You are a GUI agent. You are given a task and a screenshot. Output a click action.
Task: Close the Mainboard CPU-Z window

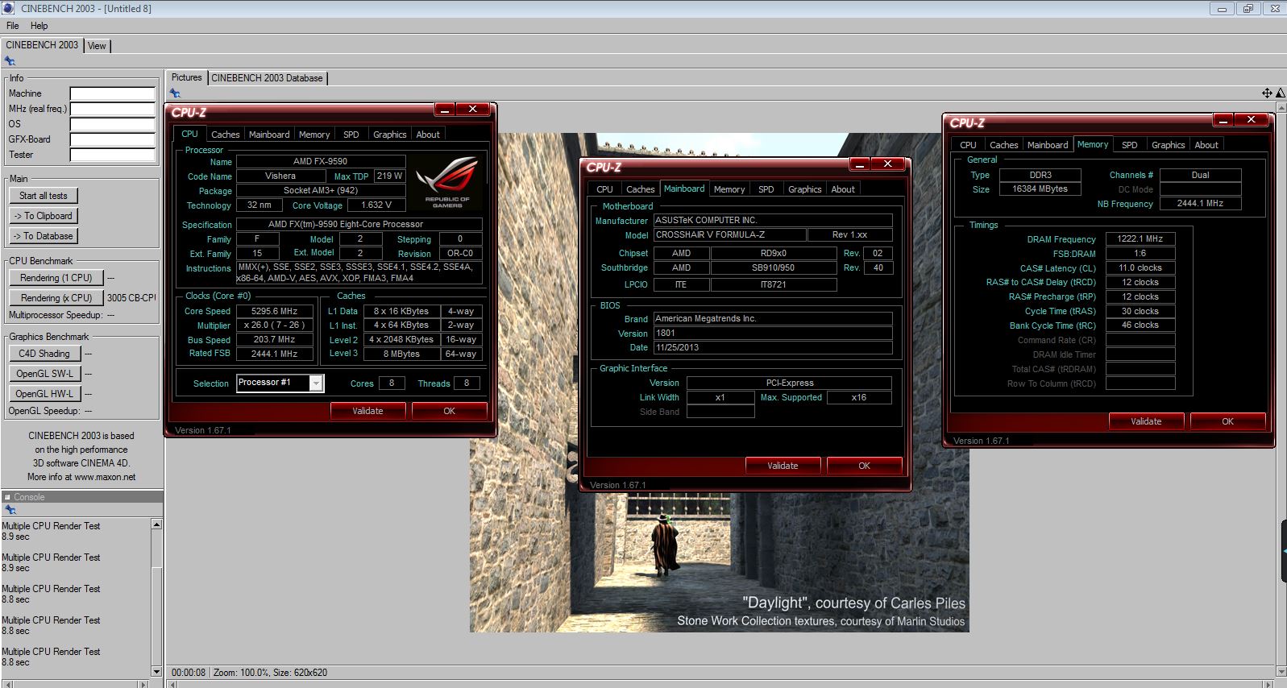click(x=887, y=164)
